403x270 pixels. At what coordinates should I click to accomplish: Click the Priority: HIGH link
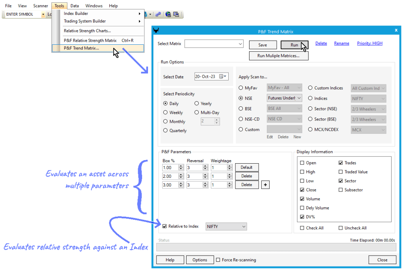[x=370, y=44]
